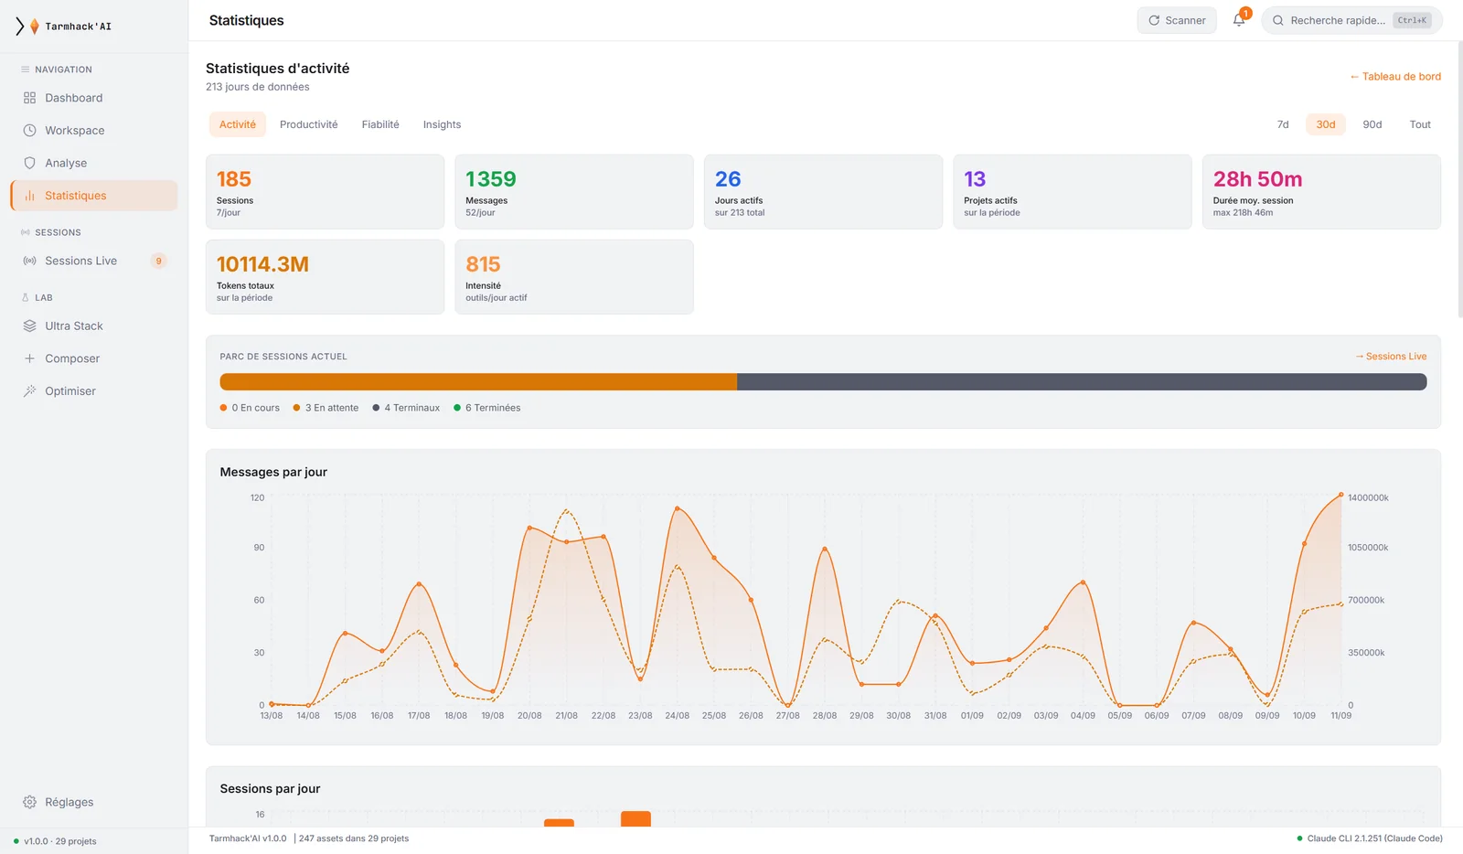Select the 90d time range
1463x854 pixels.
pos(1372,124)
